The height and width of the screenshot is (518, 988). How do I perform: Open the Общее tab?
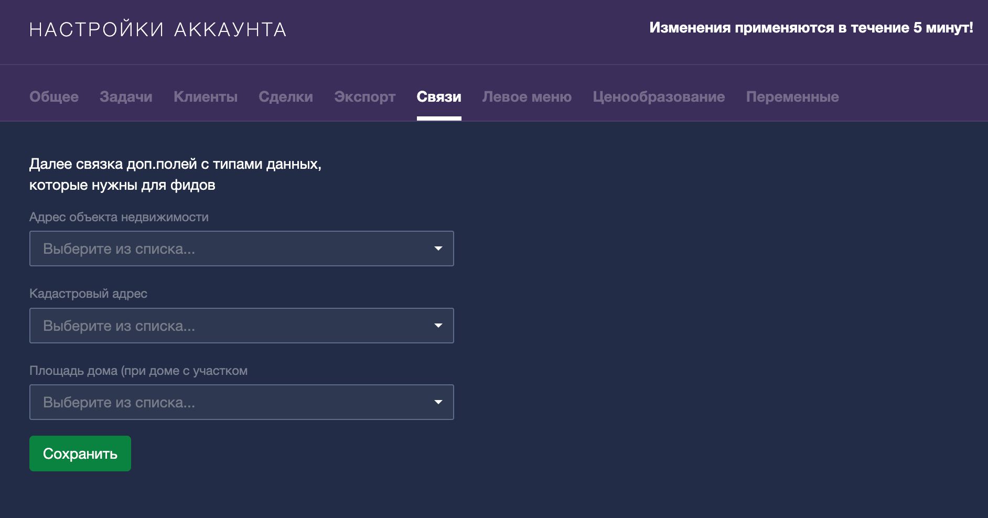[54, 97]
